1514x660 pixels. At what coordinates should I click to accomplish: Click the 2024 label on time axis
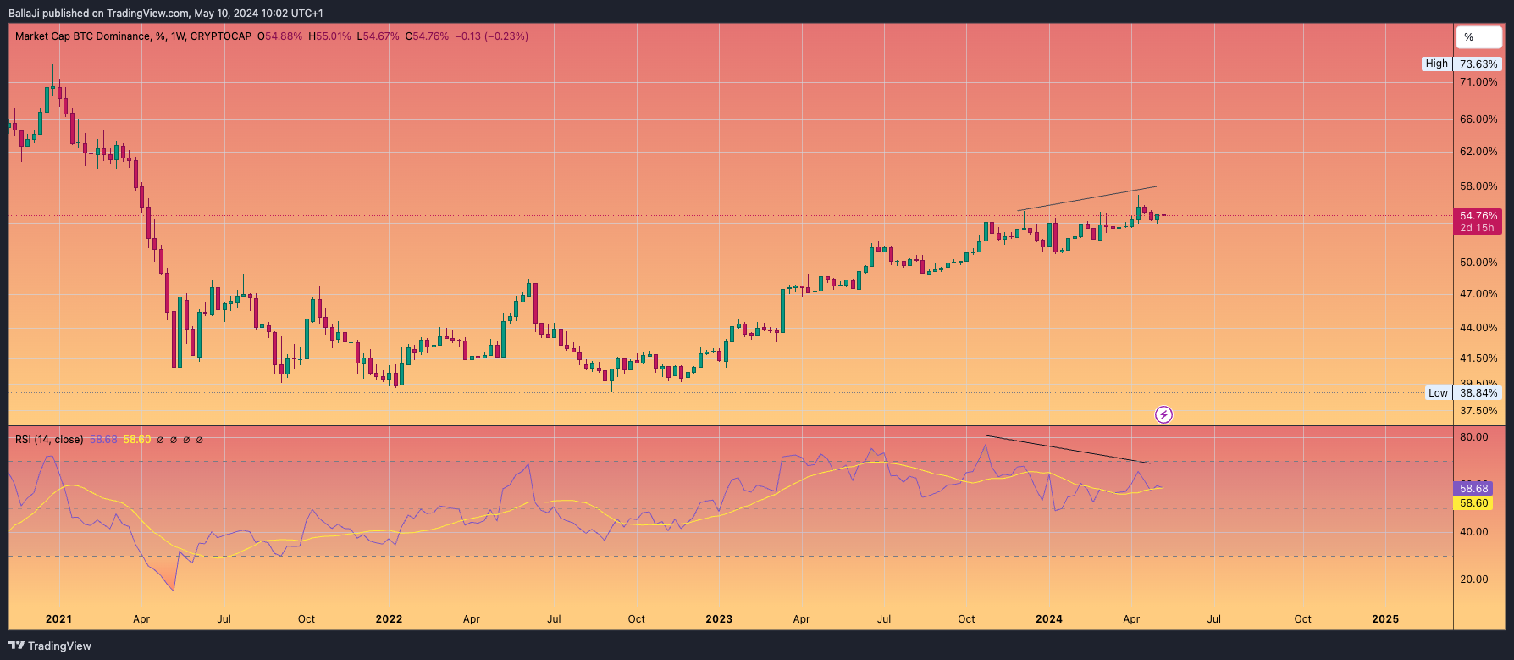(x=1049, y=619)
